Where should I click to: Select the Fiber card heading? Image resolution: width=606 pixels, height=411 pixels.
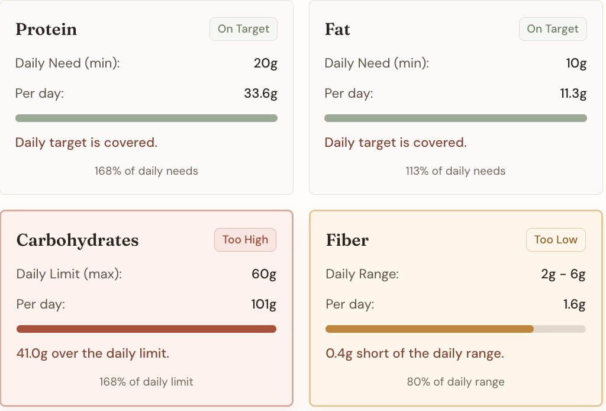(347, 240)
